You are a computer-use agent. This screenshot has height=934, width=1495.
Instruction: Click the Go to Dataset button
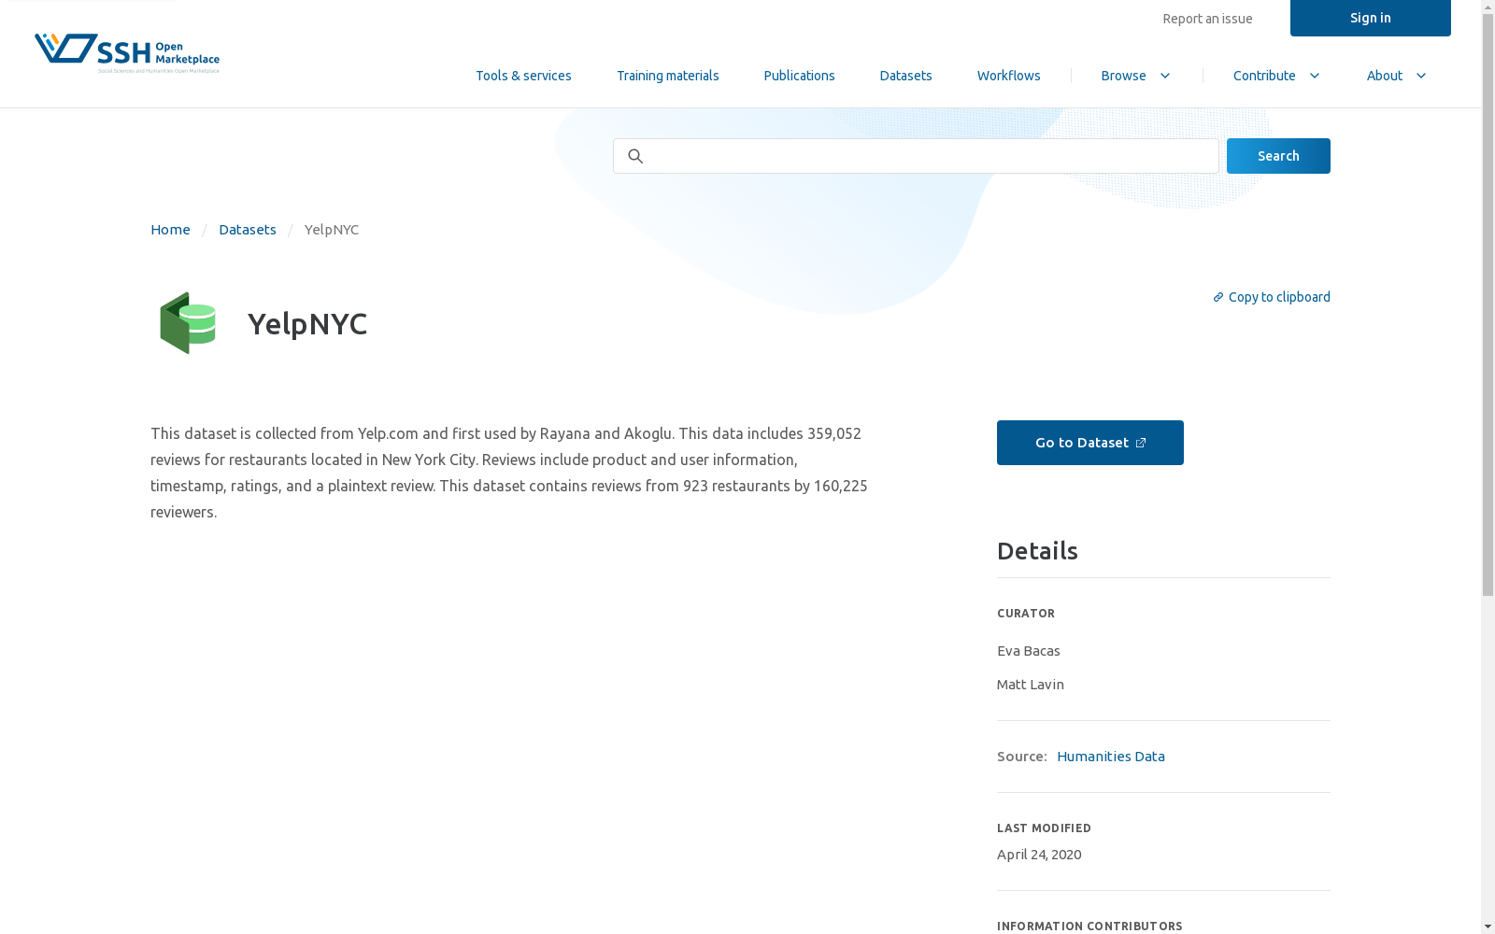1090,443
